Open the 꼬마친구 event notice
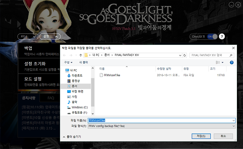 click(x=41, y=112)
